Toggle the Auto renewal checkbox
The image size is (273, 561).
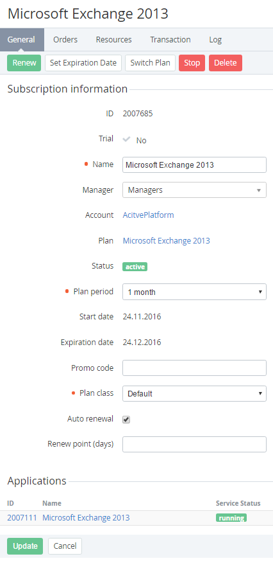point(126,420)
